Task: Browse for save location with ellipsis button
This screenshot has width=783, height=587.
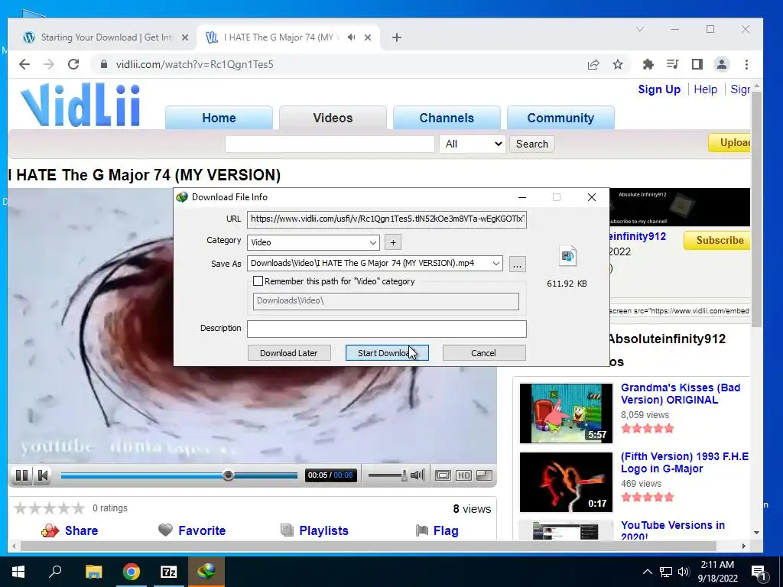Action: [518, 264]
